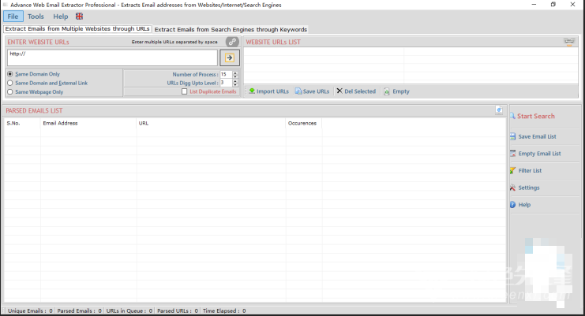Focus the http:// website URL input field
Image resolution: width=585 pixels, height=316 pixels.
pos(112,58)
